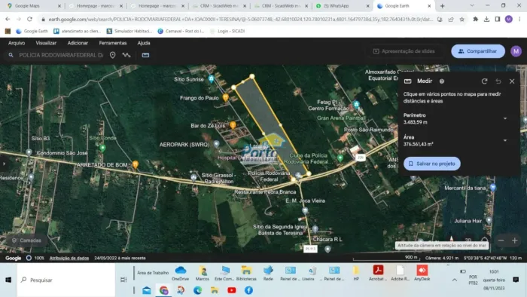Switch to the Google Maps browser tab

[x=34, y=6]
